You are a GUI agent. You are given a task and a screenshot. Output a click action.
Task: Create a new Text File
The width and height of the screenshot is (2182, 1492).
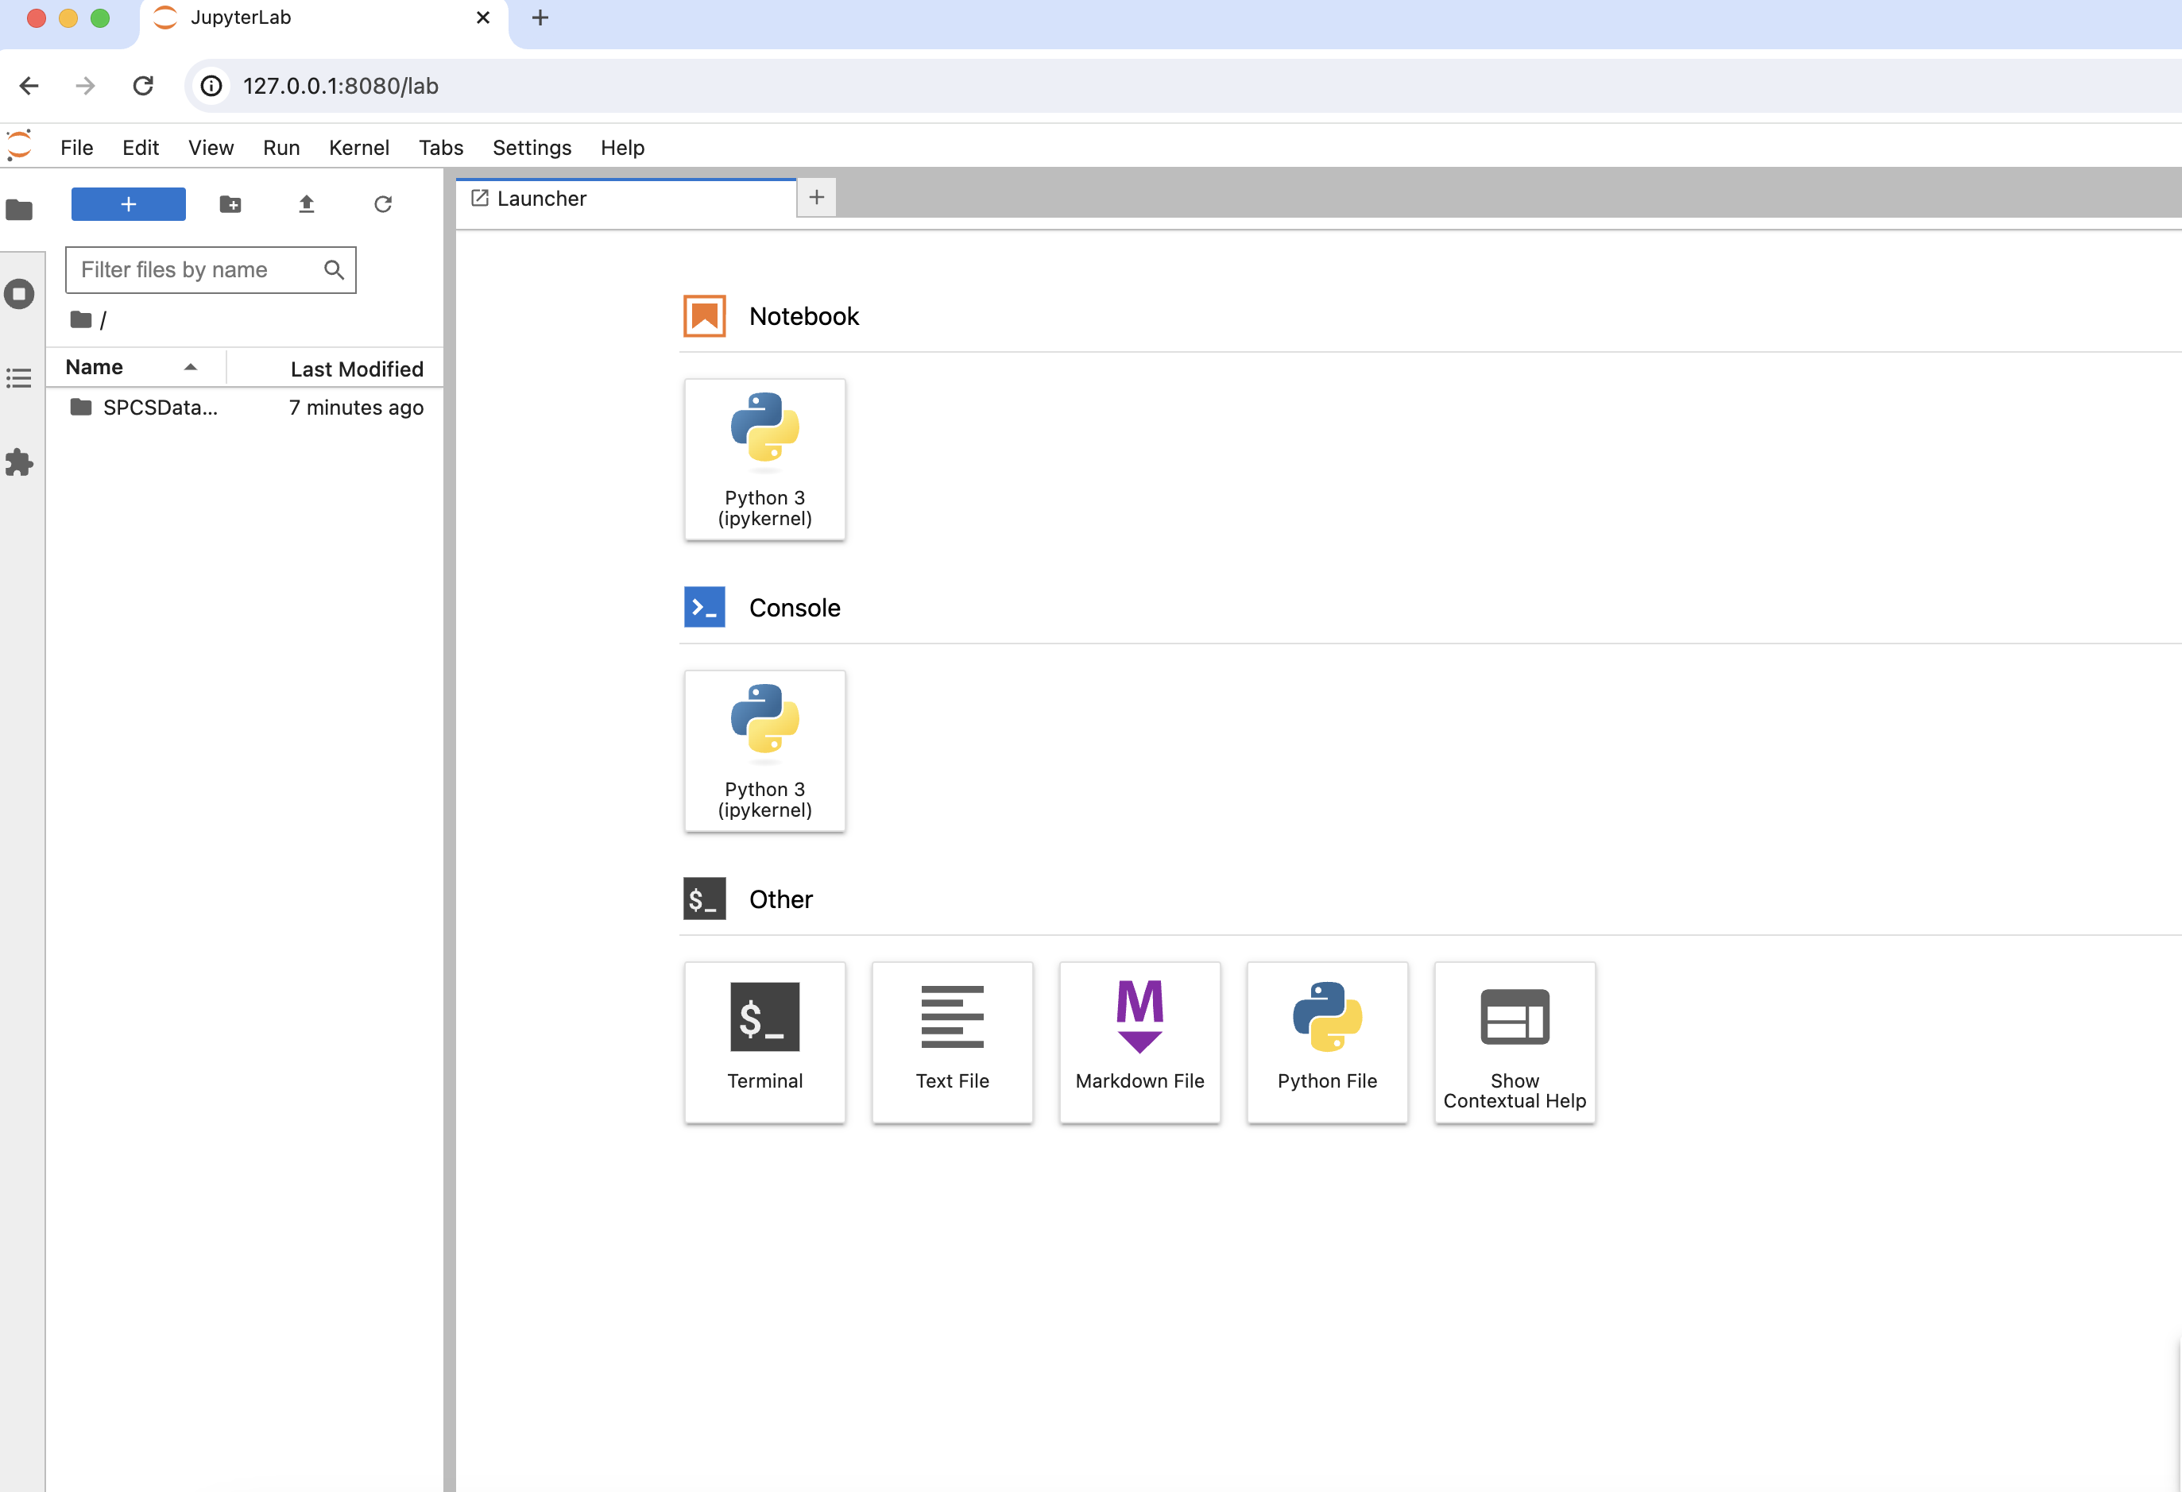pos(952,1042)
